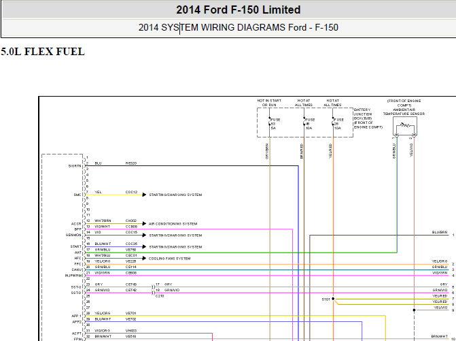Image resolution: width=456 pixels, height=341 pixels.
Task: Click arrow next to Air Conditioning System
Action: pyautogui.click(x=144, y=224)
